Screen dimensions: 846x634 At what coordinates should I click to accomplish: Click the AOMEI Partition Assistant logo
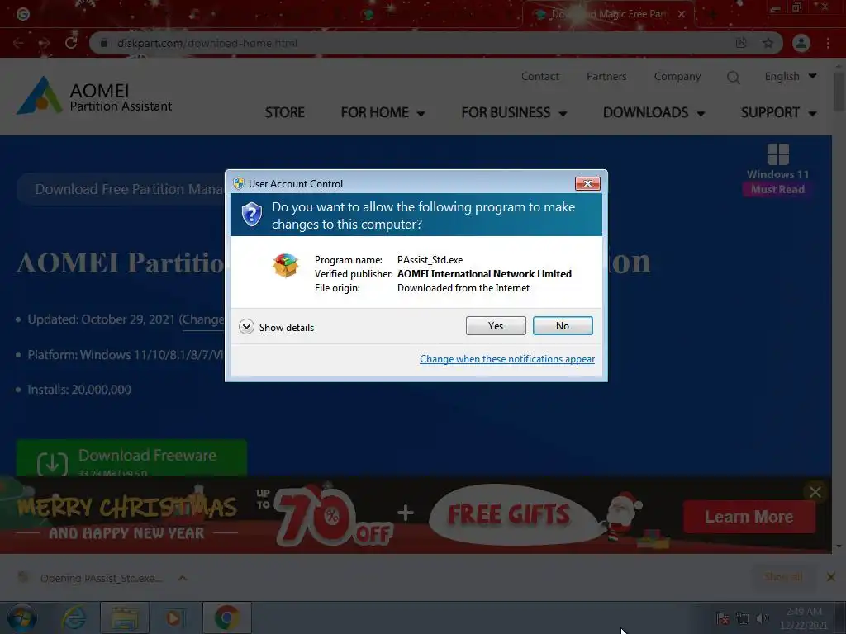(x=94, y=97)
